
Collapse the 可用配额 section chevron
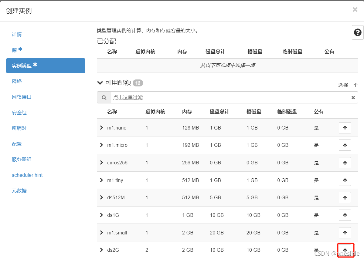click(100, 83)
